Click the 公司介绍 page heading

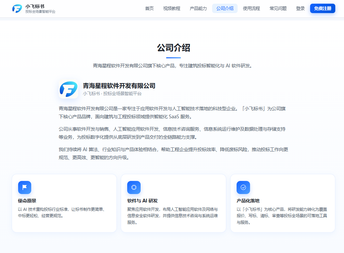coord(173,48)
